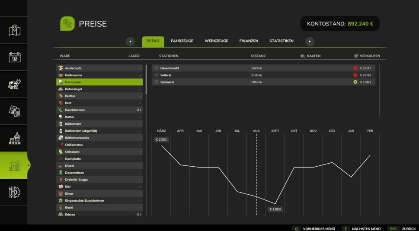Viewport: 419px width, 231px height.
Task: Click the green Preise coin icon
Action: coord(67,24)
